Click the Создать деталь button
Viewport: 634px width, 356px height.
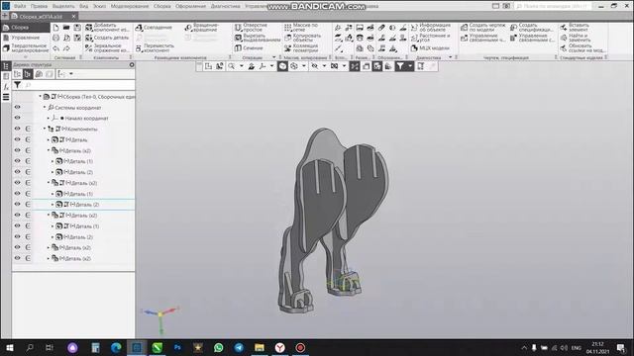tap(107, 38)
